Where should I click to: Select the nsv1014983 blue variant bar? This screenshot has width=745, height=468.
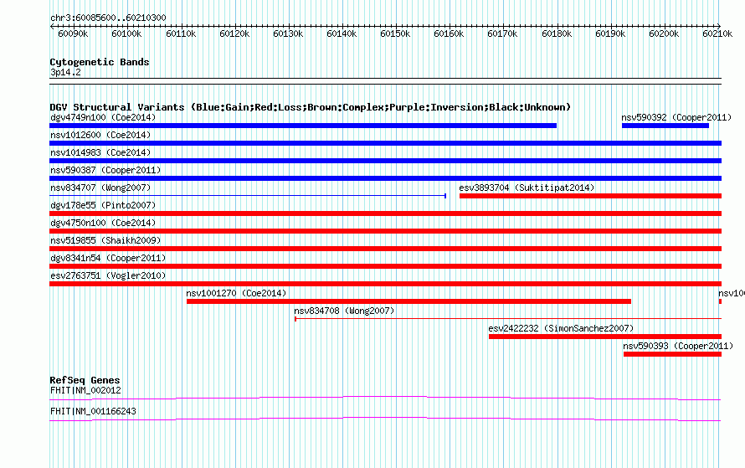tap(385, 161)
